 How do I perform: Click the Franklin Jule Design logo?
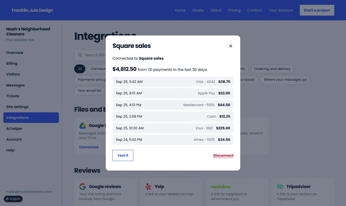pyautogui.click(x=33, y=10)
